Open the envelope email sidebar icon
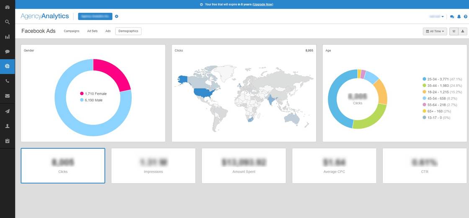The image size is (469, 218). 7,96
